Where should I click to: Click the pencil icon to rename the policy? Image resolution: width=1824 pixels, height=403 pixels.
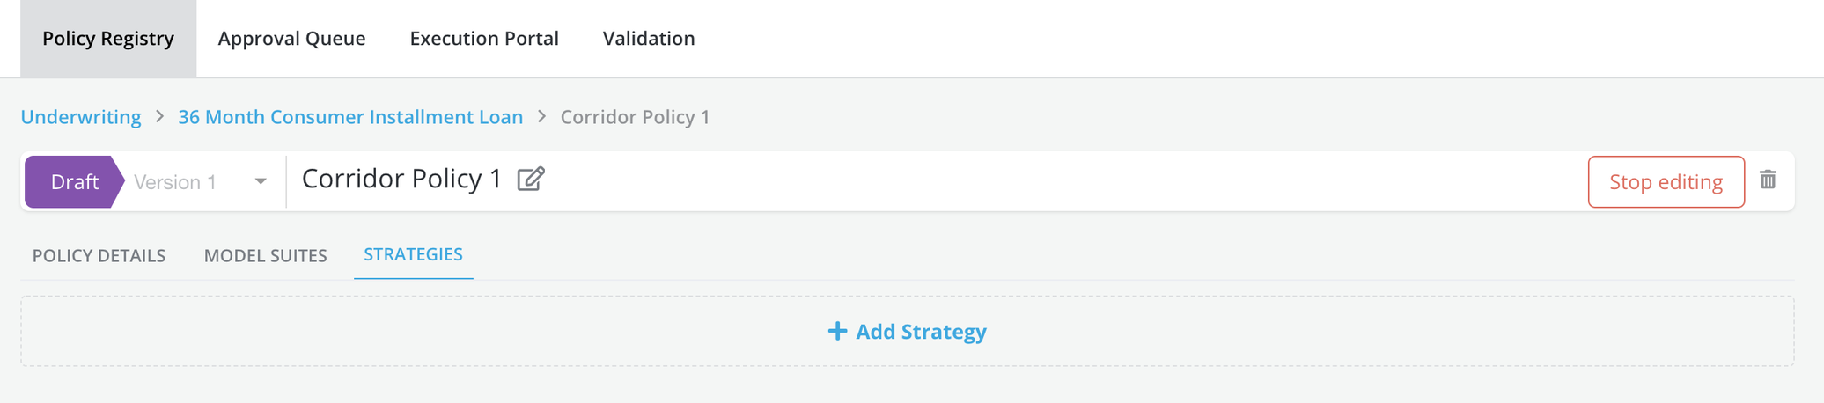point(531,180)
